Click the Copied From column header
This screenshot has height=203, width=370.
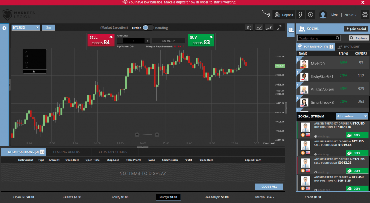[x=253, y=160]
